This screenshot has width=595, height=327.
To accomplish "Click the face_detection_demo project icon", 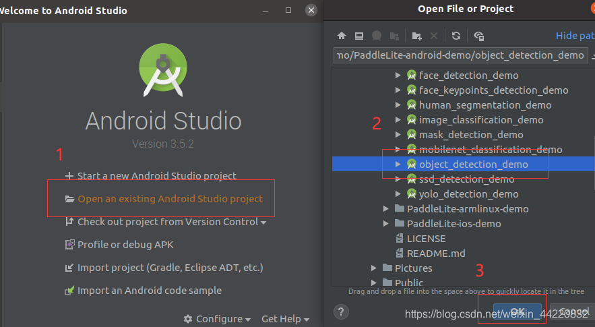I will pyautogui.click(x=411, y=76).
